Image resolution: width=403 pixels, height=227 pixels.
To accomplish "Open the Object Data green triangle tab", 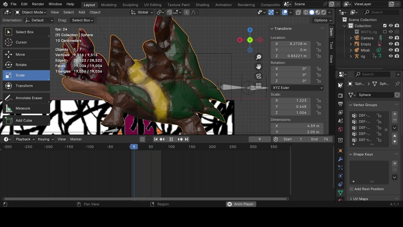I will coord(340,193).
